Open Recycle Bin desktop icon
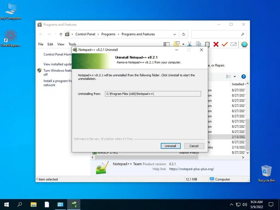Screen dimensions: 280x210 coord(266,174)
